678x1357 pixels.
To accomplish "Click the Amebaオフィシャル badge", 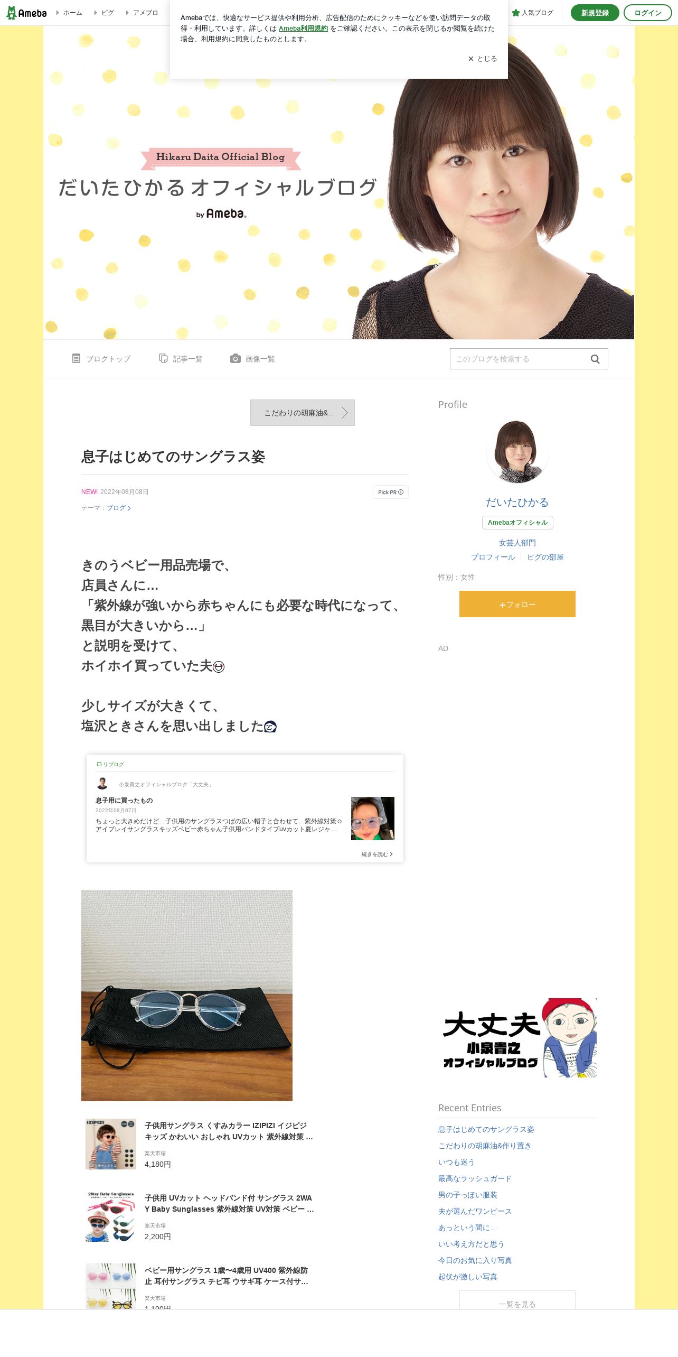I will click(x=517, y=523).
